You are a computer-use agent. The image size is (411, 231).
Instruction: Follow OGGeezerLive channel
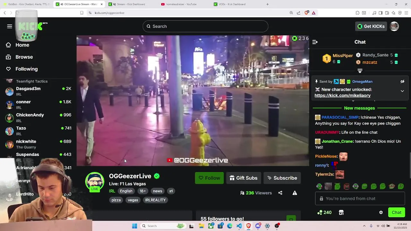pos(209,178)
